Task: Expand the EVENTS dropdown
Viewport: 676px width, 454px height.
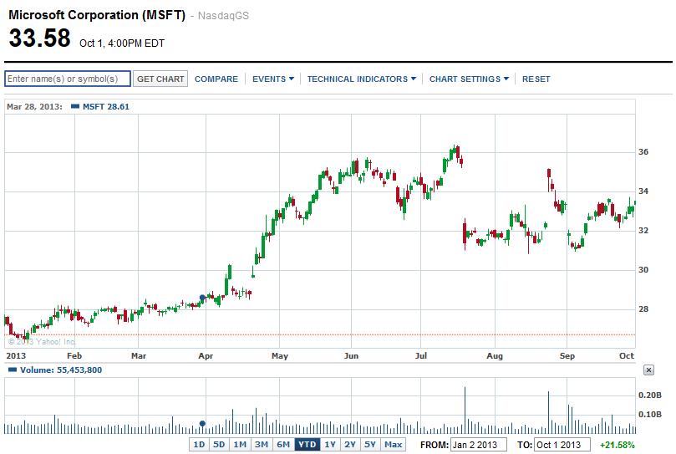Action: [273, 79]
